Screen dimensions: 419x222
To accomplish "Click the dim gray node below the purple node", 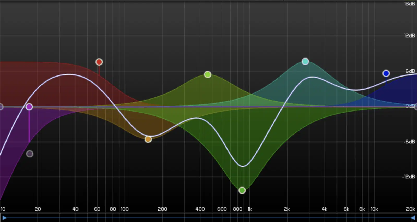I will coord(30,154).
